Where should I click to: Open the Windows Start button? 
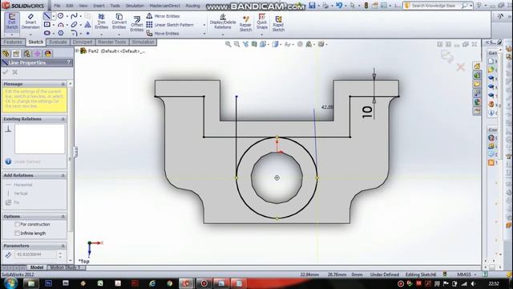[x=10, y=283]
